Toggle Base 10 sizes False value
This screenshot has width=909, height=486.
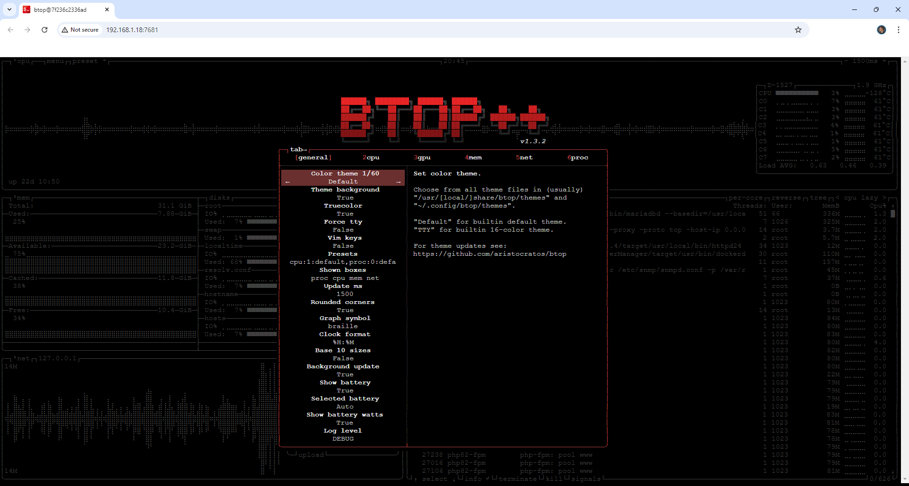click(343, 358)
